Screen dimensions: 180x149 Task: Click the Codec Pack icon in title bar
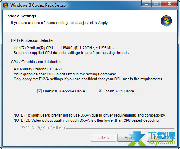pos(6,5)
